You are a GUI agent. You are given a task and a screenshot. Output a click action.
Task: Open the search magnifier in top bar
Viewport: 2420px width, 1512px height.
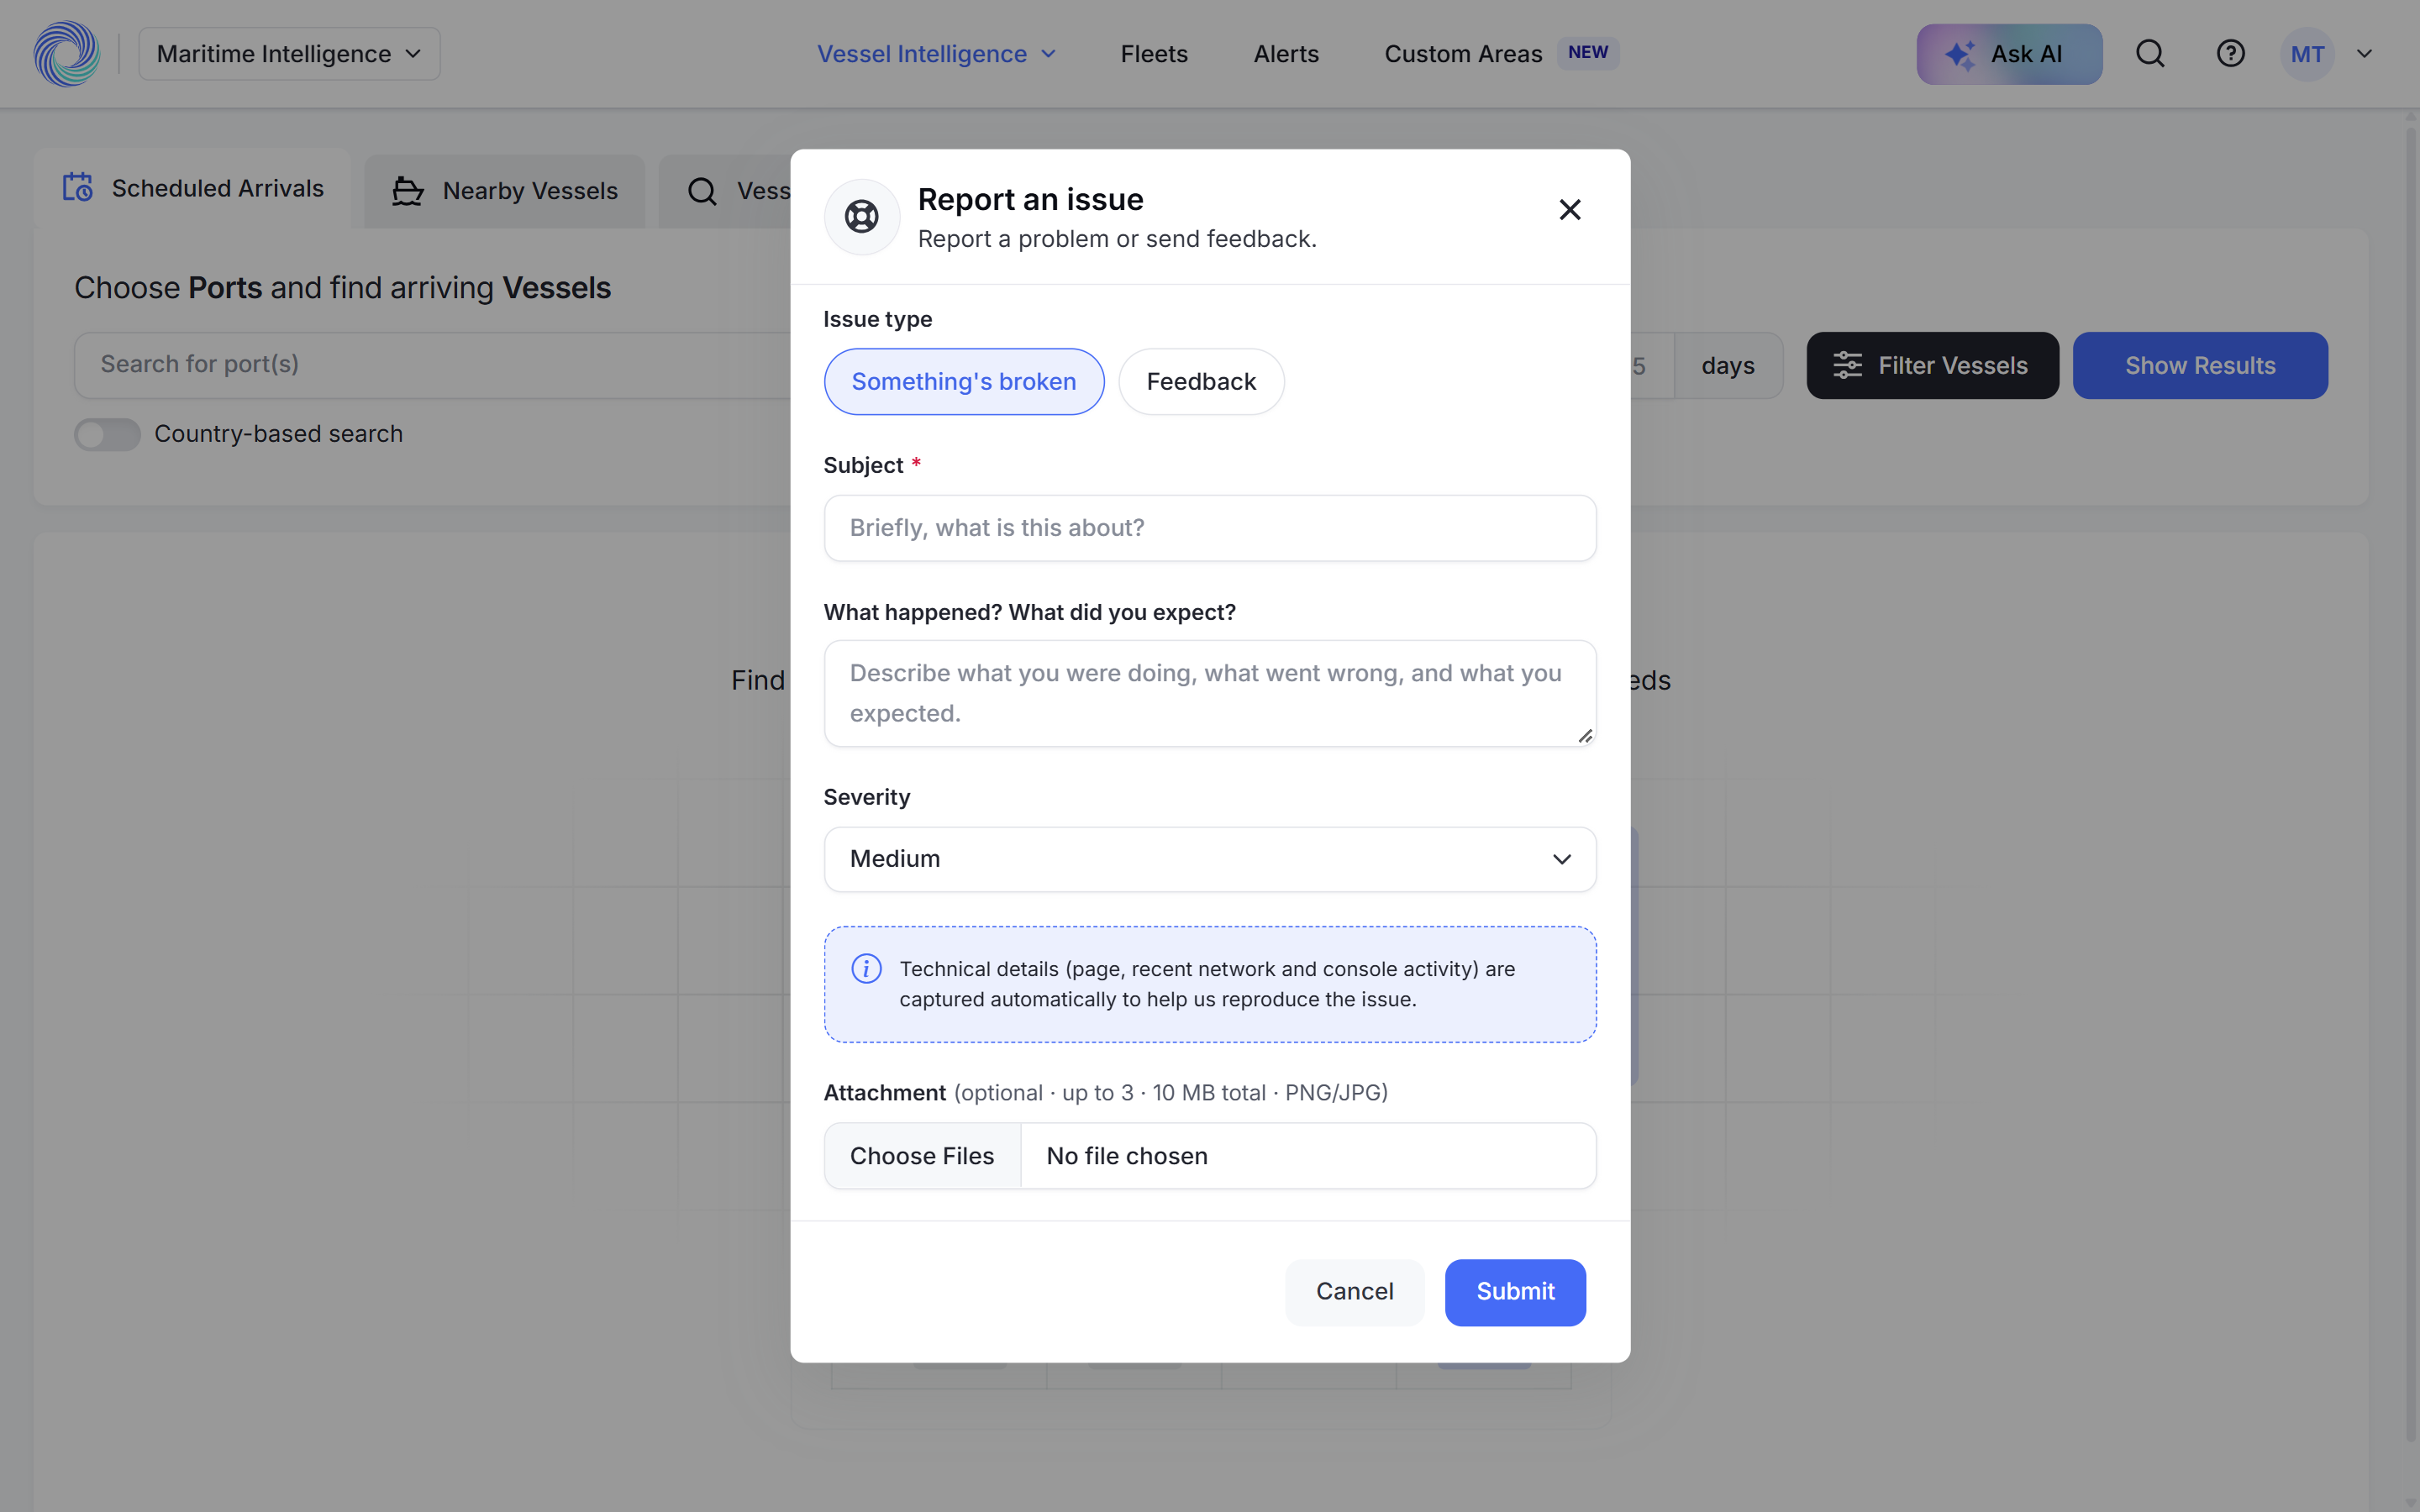click(2150, 54)
